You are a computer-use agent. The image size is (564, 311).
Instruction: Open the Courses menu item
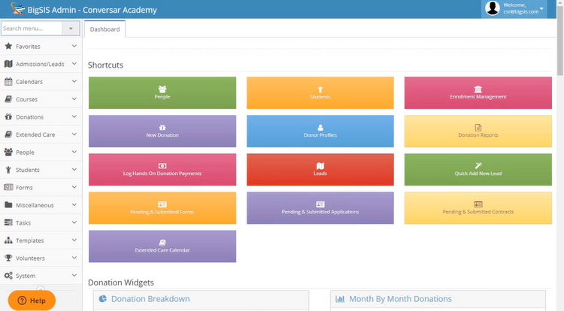click(26, 99)
